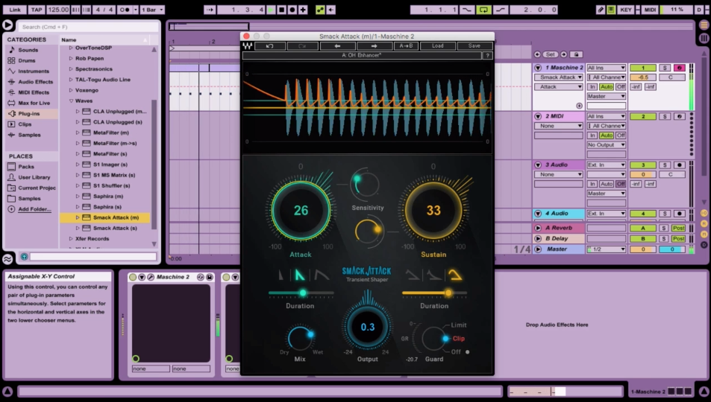This screenshot has height=402, width=711.
Task: Start arrangement recording in transport bar
Action: tap(292, 10)
